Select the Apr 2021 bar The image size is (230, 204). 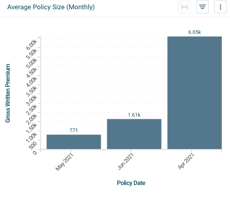[195, 92]
